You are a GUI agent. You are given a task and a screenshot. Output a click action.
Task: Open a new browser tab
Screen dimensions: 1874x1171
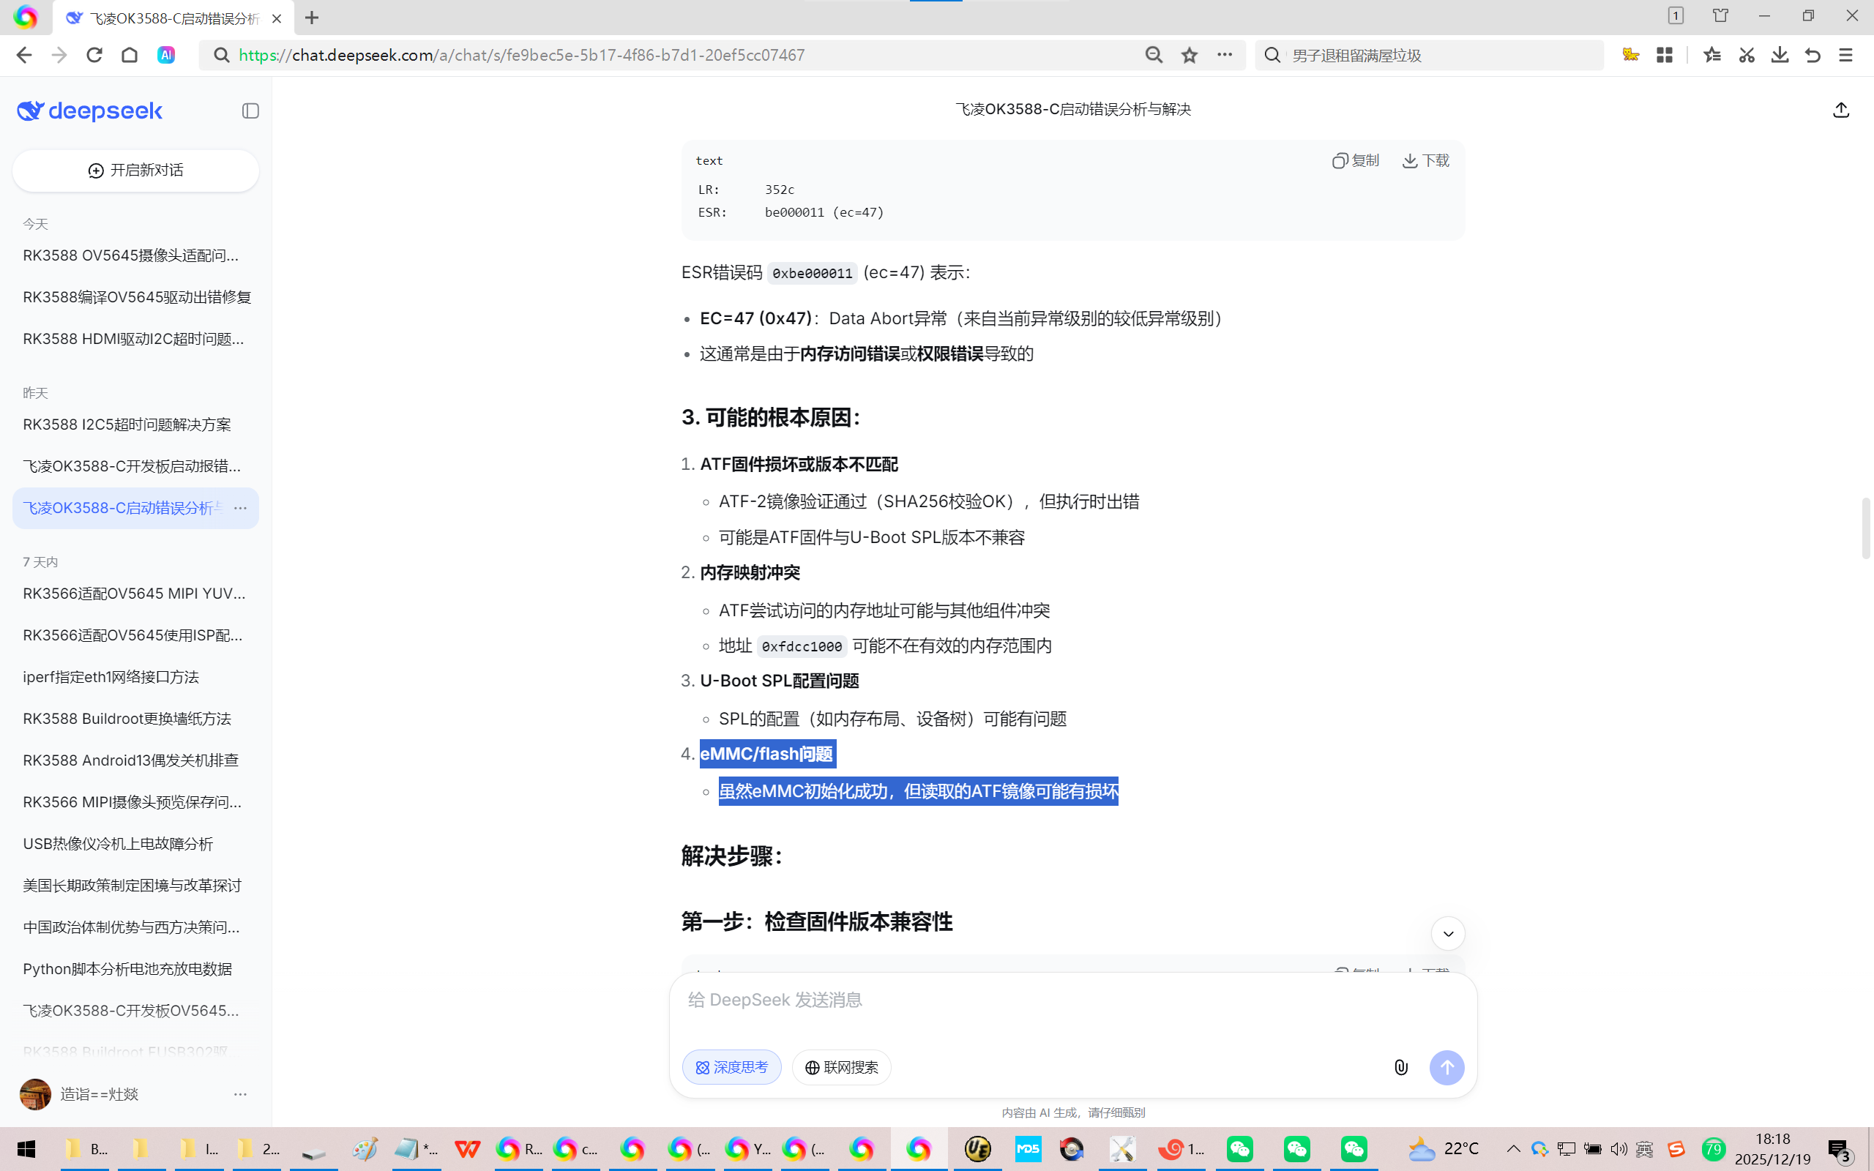(x=312, y=18)
